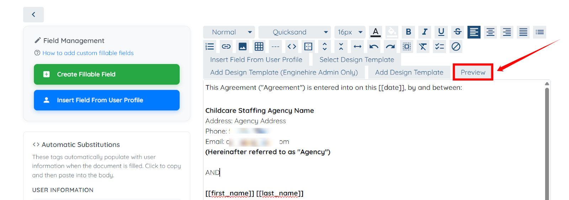Apply strikethrough to text
Viewport: 569px width, 200px height.
(457, 32)
